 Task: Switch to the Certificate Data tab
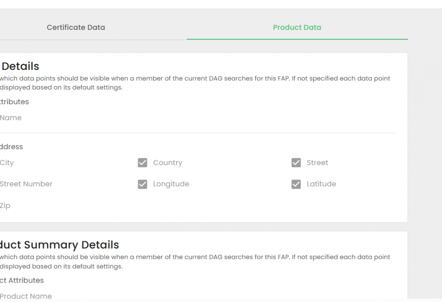pos(76,28)
